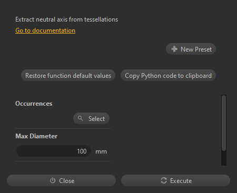Image resolution: width=237 pixels, height=193 pixels.
Task: Click the refresh arrows icon on Execute
Action: pyautogui.click(x=164, y=180)
